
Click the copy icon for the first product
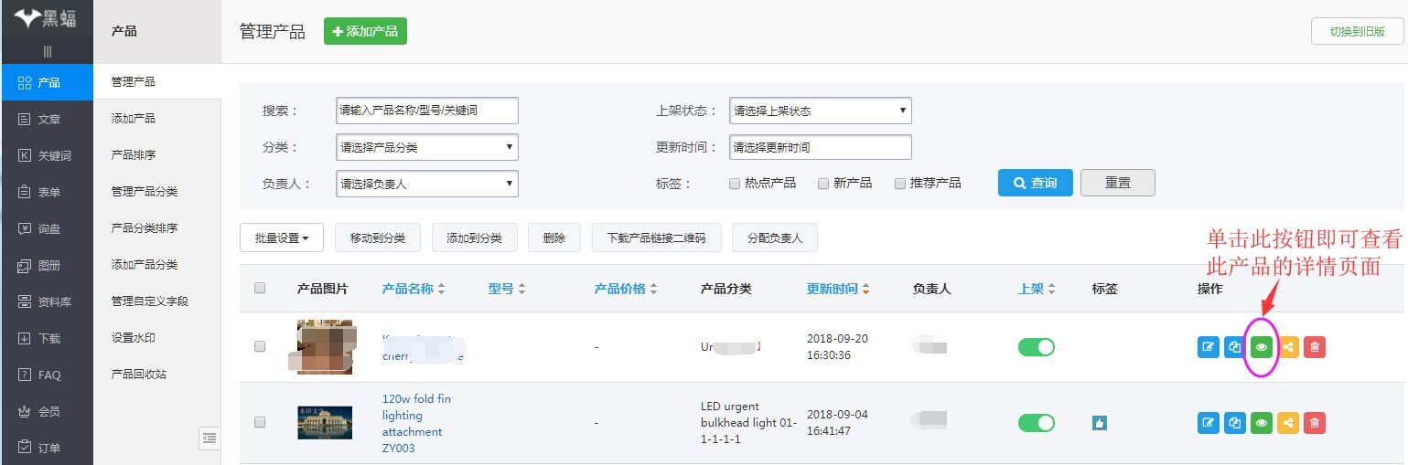point(1235,347)
